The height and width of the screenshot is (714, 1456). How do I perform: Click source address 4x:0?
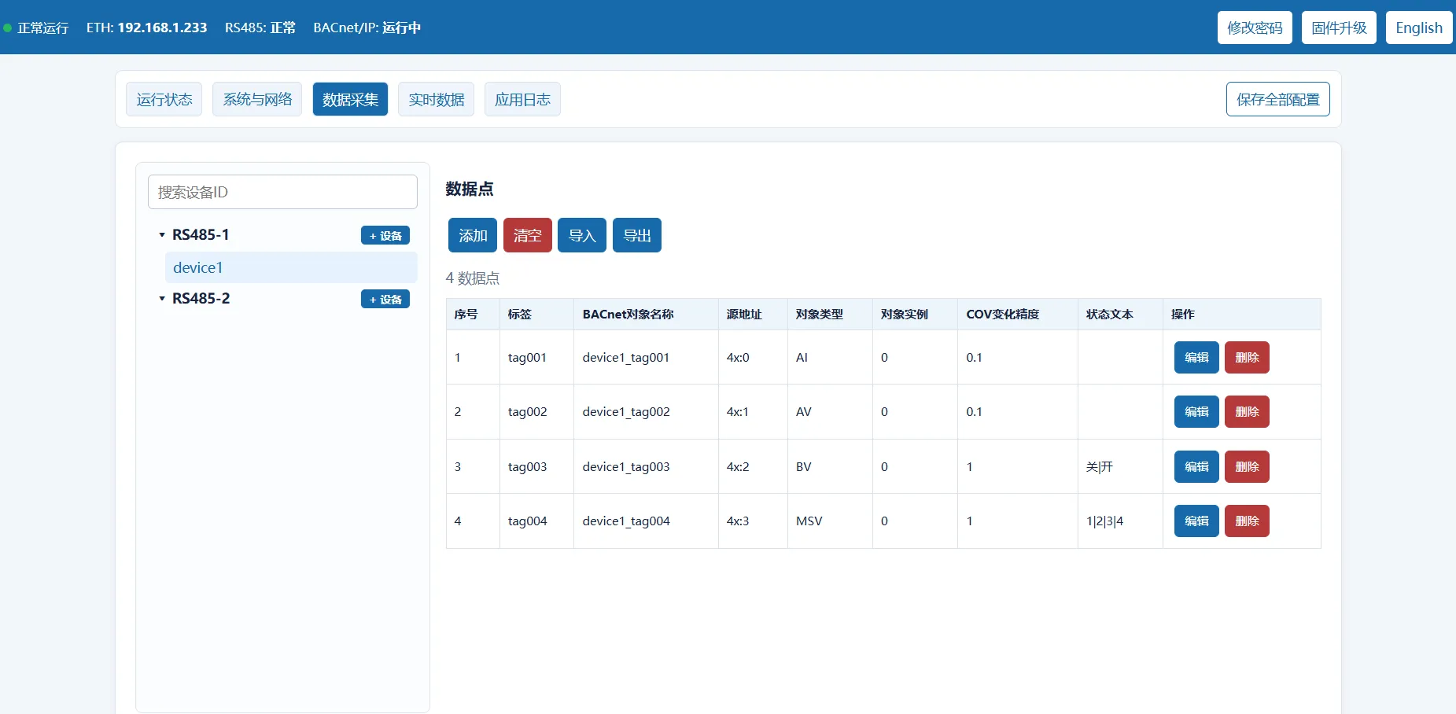[738, 357]
